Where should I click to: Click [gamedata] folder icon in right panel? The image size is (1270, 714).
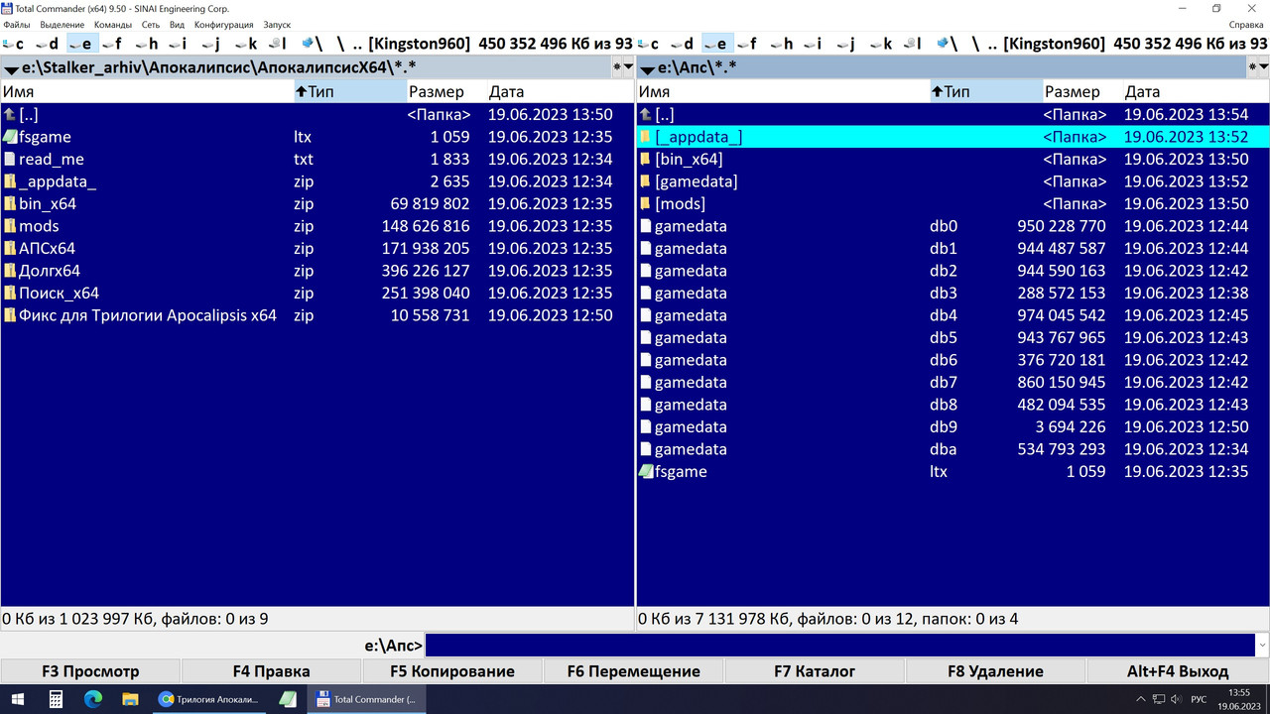coord(645,181)
